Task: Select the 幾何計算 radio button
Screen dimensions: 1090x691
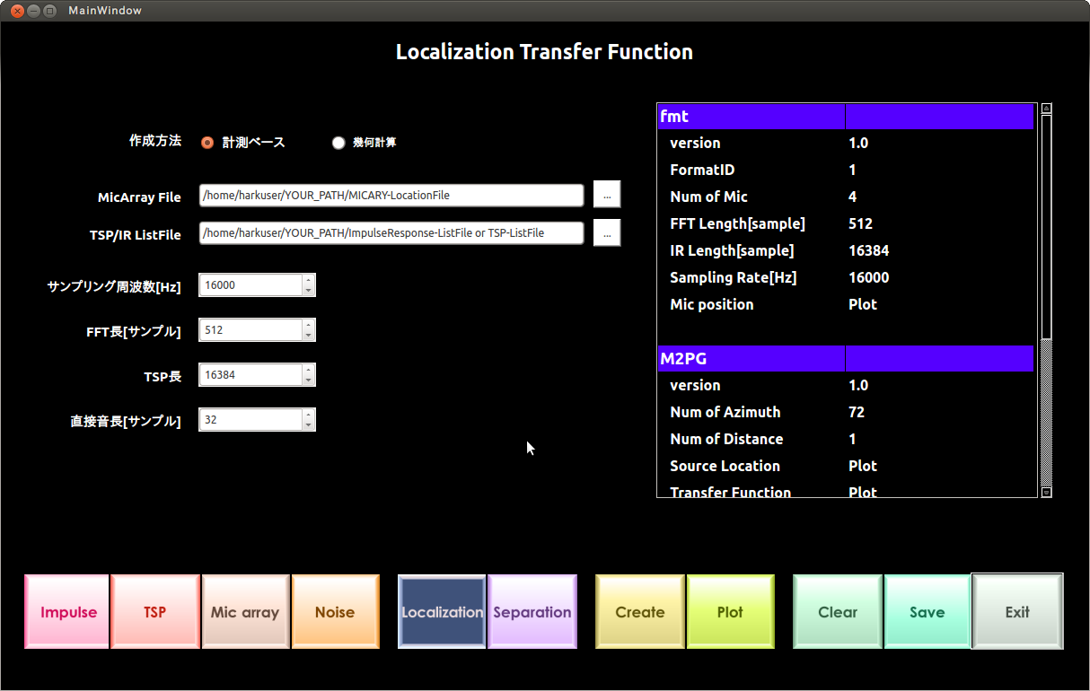Action: pos(338,142)
